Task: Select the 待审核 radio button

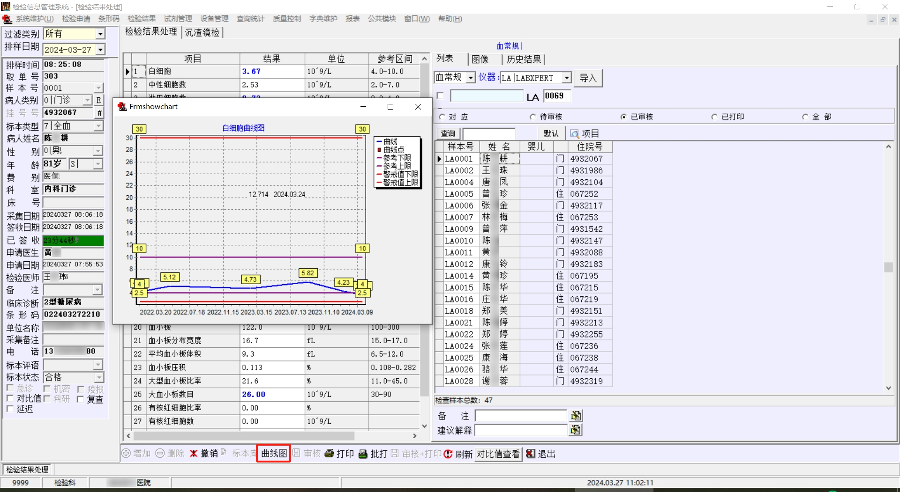Action: [533, 117]
